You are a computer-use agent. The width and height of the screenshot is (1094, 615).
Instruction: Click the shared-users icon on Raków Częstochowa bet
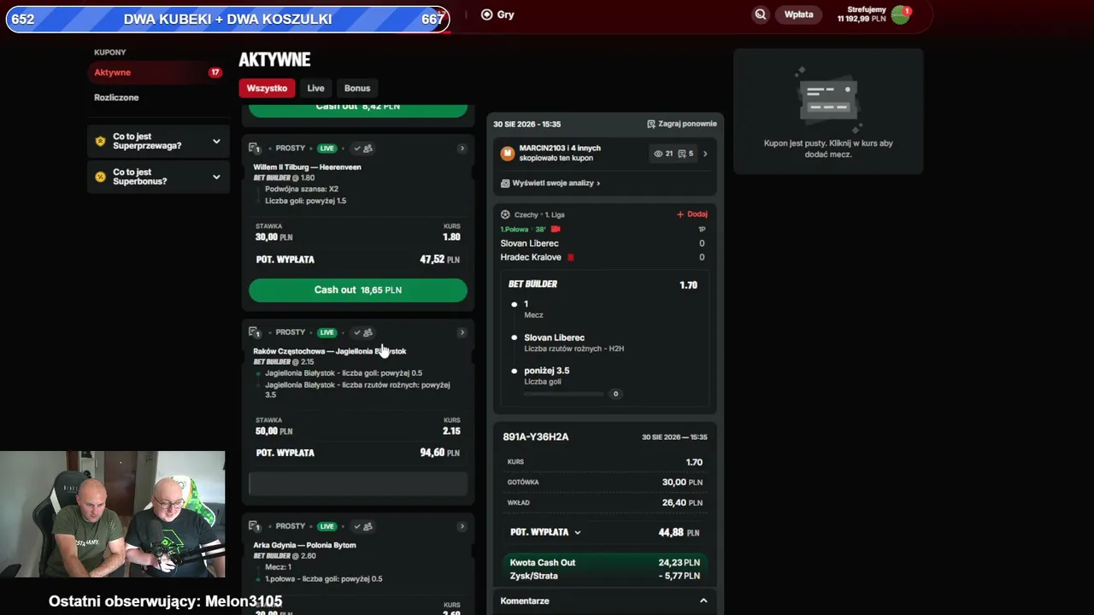pos(368,332)
